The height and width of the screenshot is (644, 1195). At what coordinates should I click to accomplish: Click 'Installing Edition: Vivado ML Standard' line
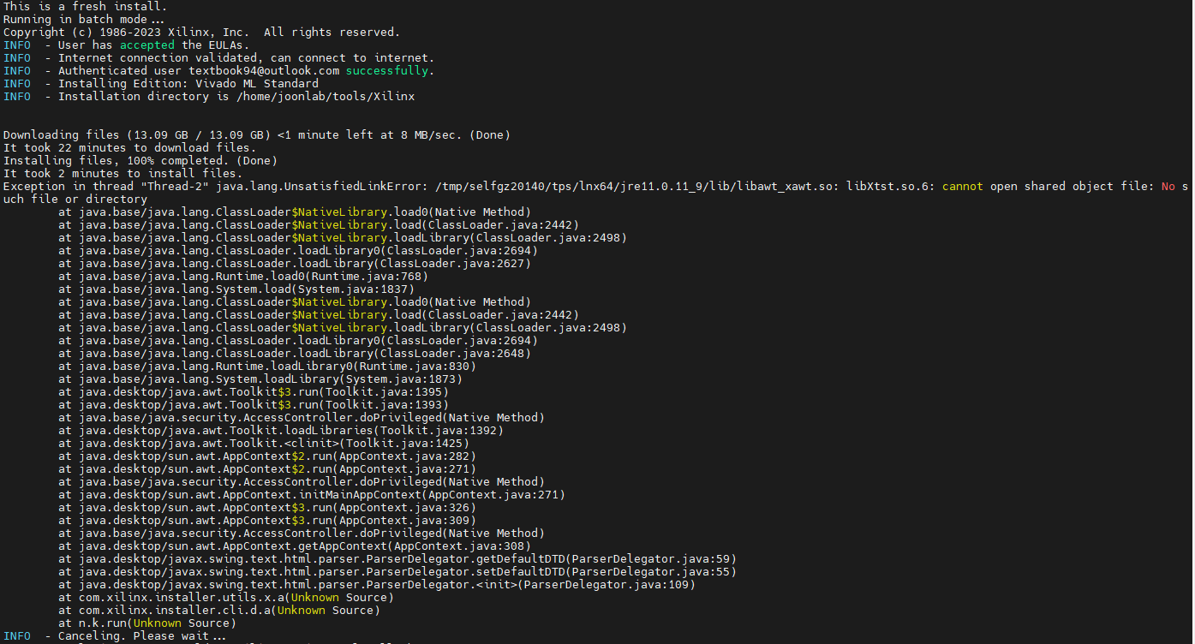[x=161, y=84]
